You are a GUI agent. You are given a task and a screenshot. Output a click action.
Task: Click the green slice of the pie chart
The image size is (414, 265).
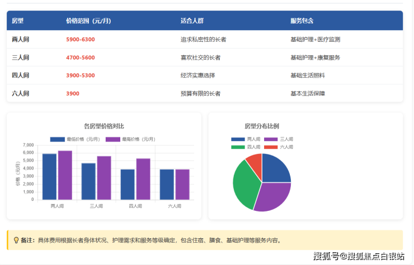tap(244, 184)
